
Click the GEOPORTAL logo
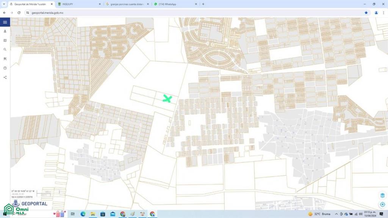[30, 204]
